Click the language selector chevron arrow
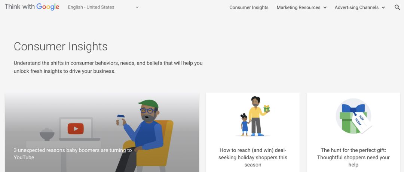Viewport: 404px width, 172px height. point(137,7)
